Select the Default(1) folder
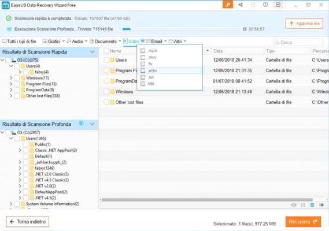This screenshot has height=231, width=329. click(x=43, y=157)
